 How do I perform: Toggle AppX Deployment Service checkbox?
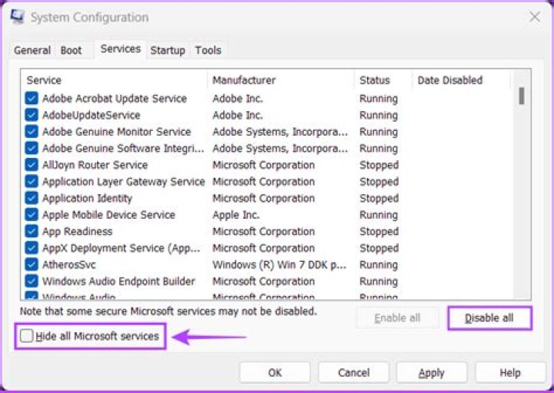[x=32, y=248]
